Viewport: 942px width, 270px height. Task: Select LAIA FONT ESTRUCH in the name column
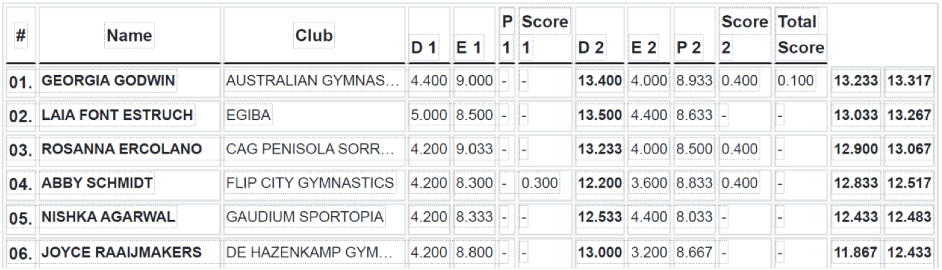click(117, 116)
